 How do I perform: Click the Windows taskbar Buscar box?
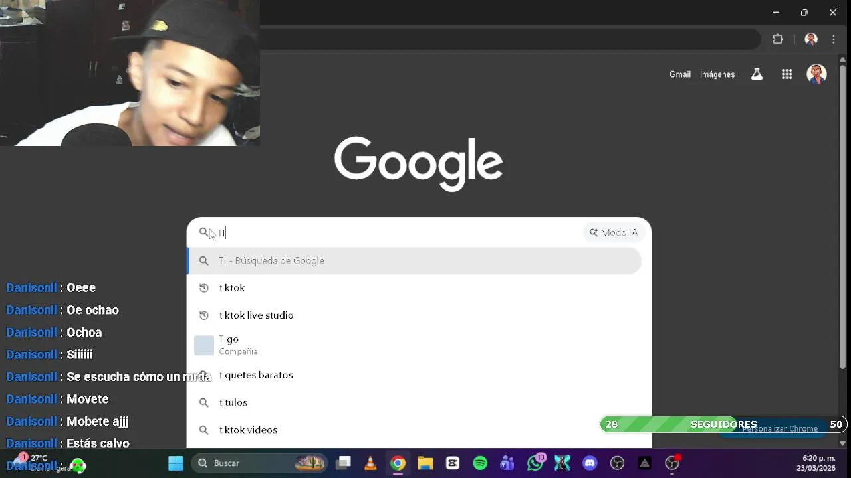[x=261, y=463]
